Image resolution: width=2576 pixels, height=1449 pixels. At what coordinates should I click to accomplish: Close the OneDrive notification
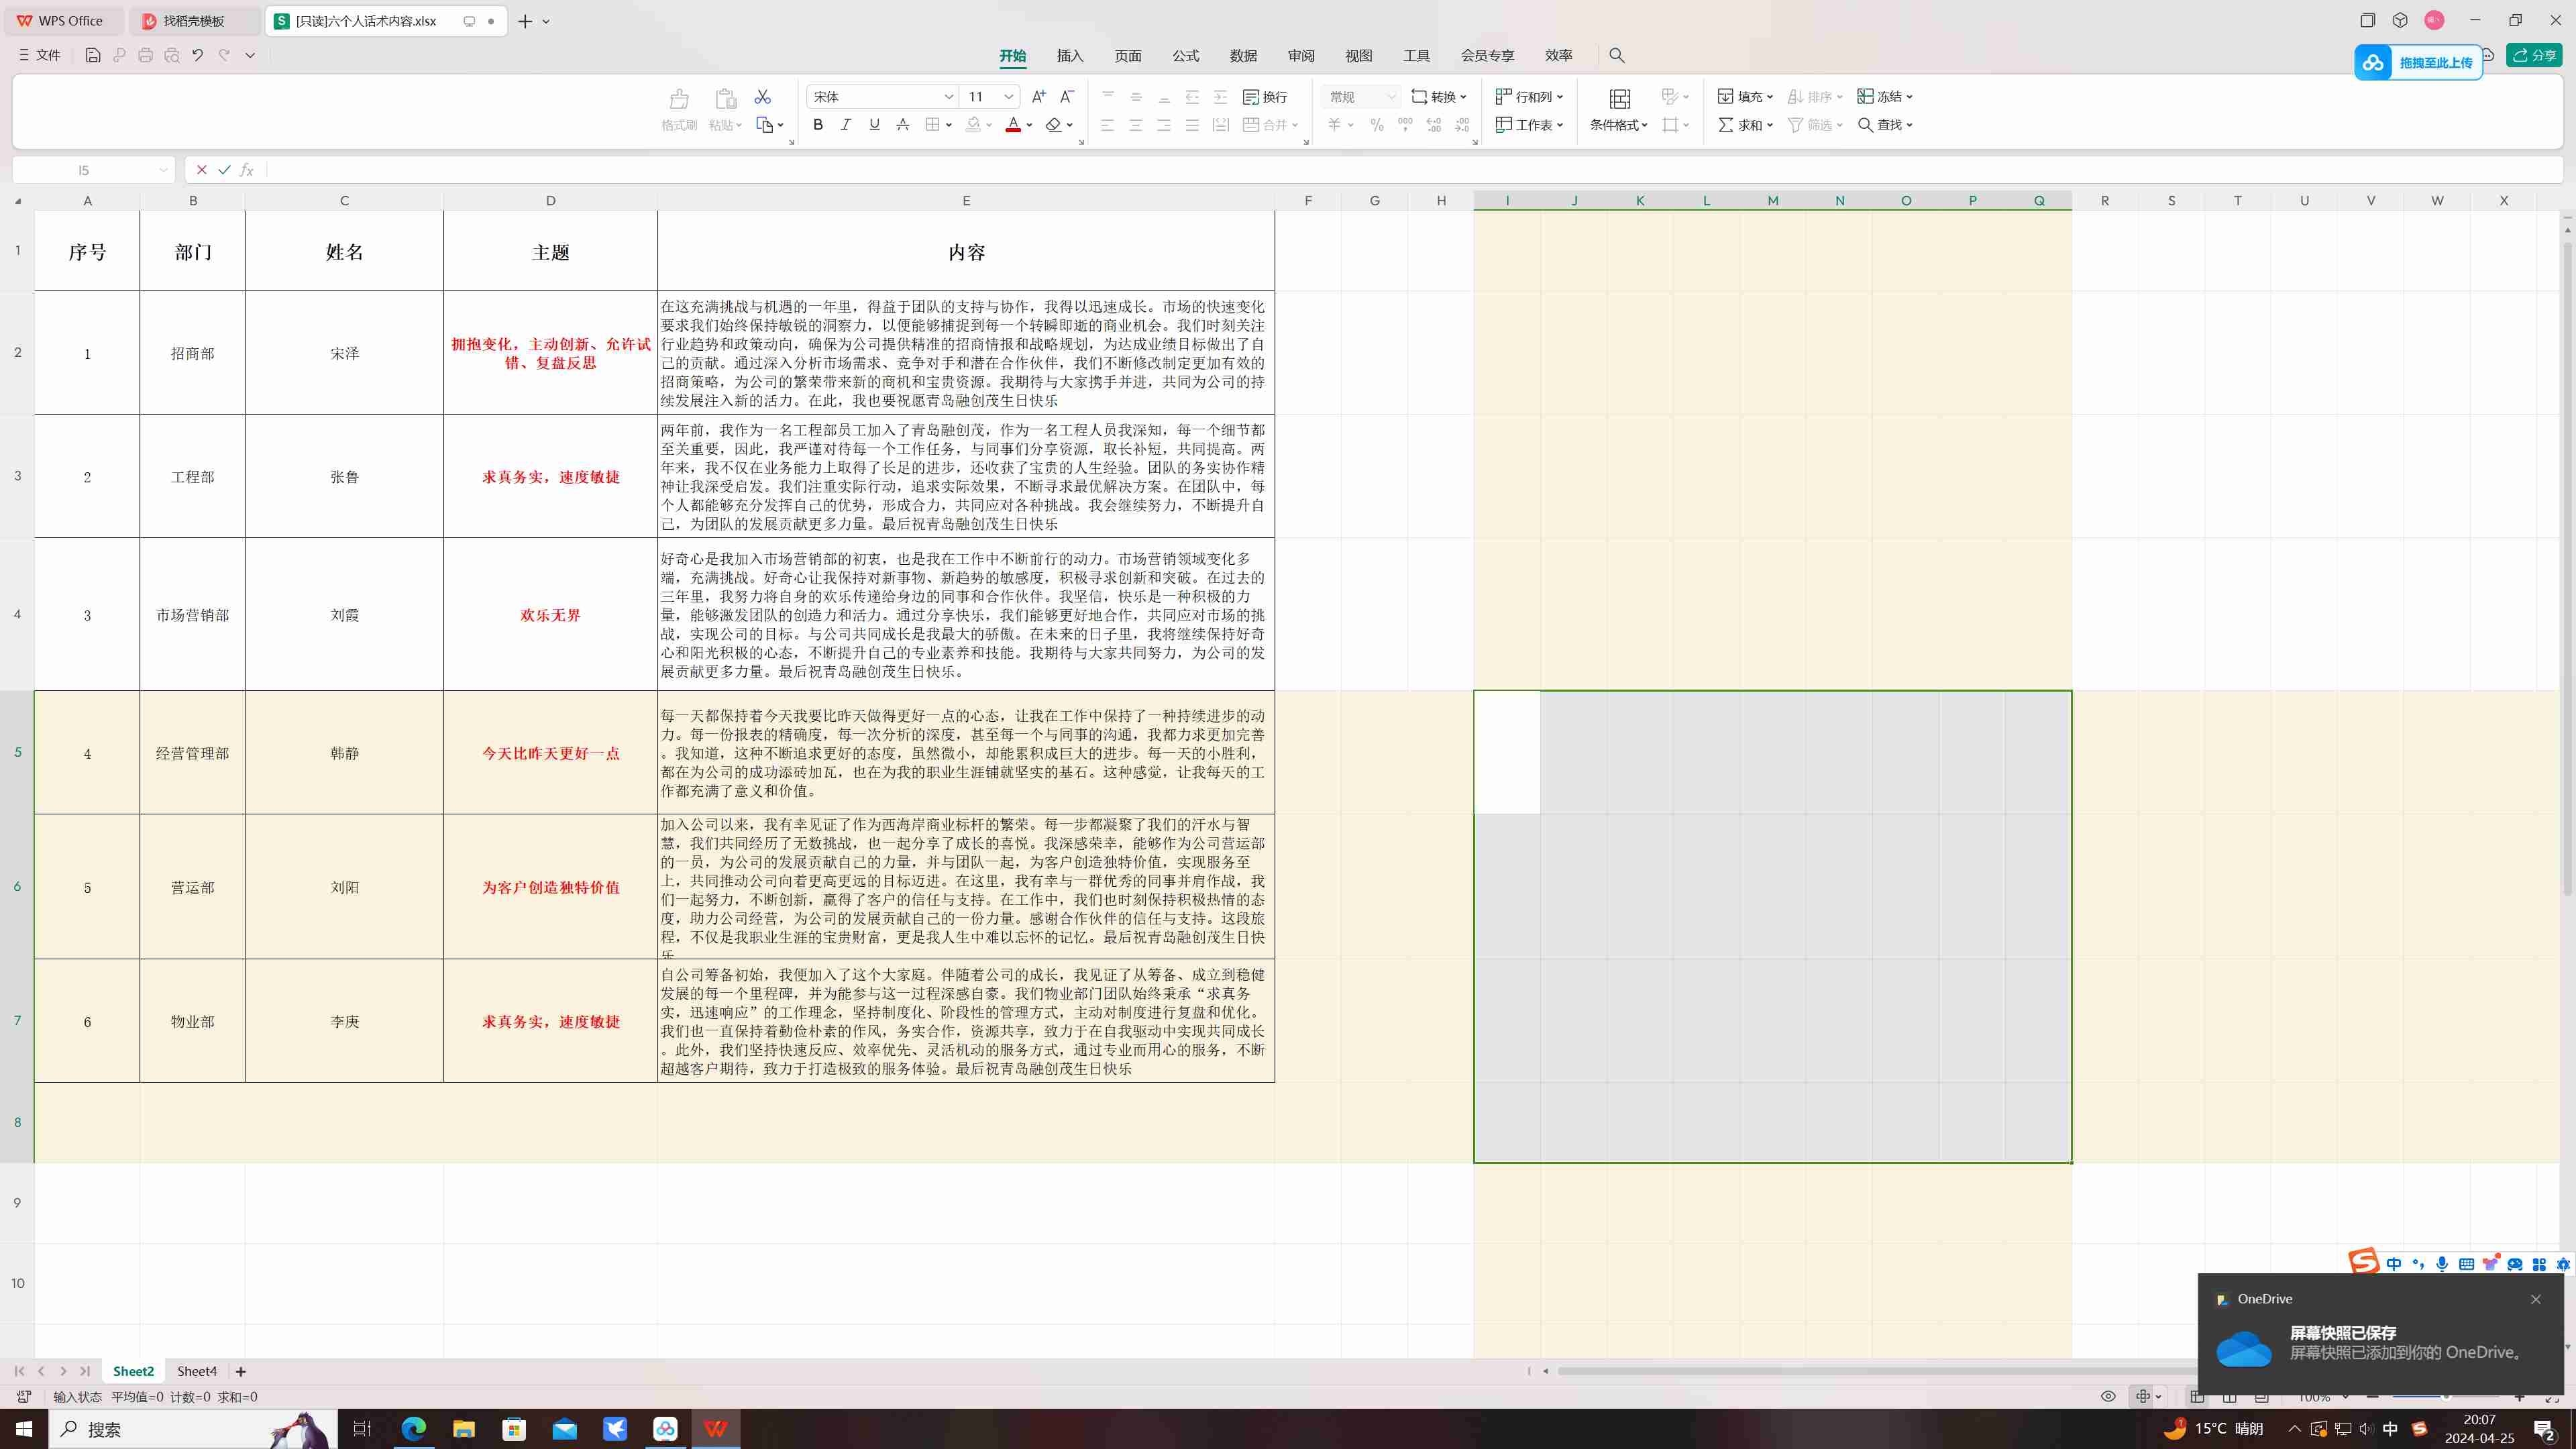click(x=2536, y=1299)
